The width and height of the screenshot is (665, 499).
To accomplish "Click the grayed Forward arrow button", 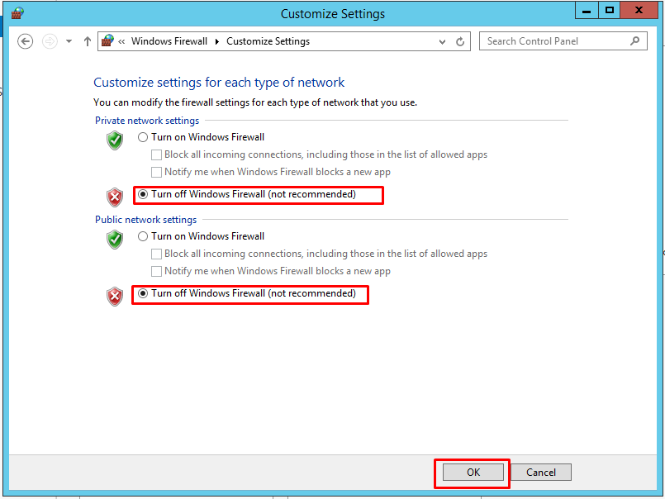I will [50, 41].
